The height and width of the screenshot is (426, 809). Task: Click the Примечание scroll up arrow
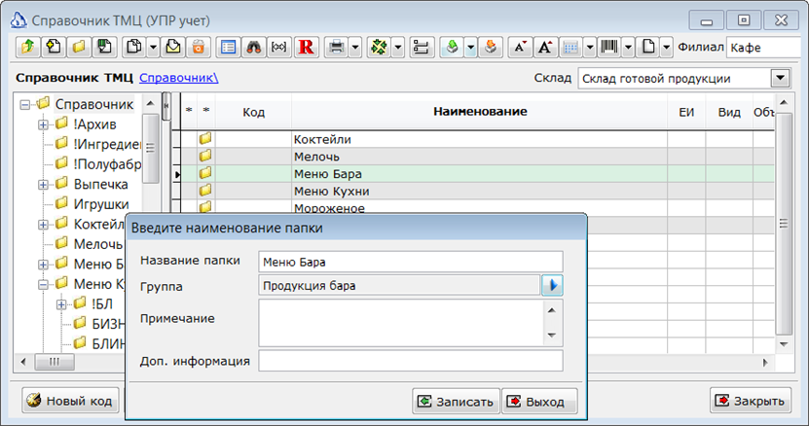click(x=552, y=310)
